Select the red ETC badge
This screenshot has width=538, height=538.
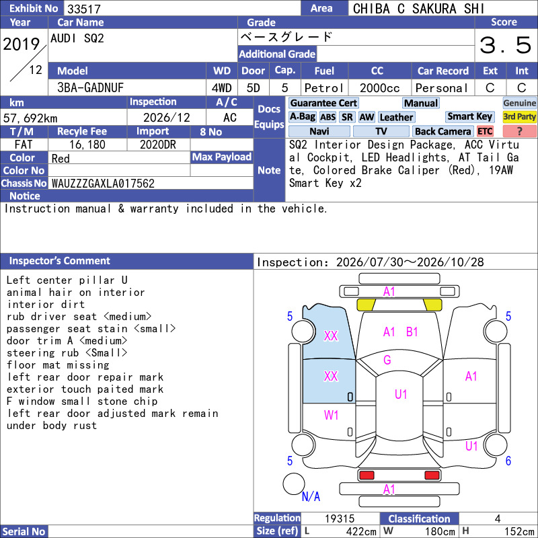click(x=485, y=131)
